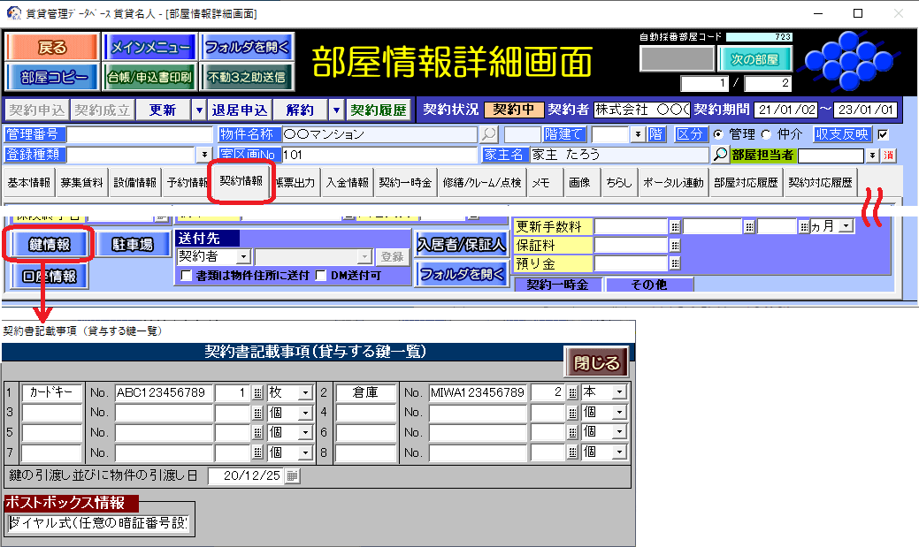Select the 管理 radio button

pos(717,134)
